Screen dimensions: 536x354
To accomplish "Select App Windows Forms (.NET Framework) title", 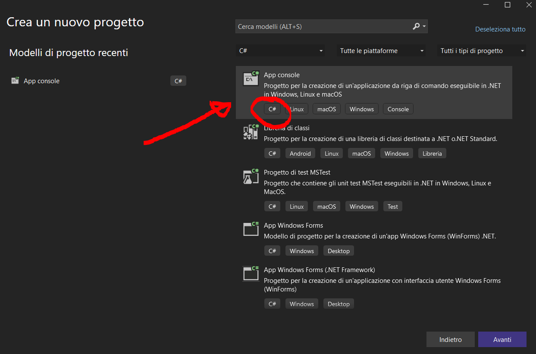I will click(x=320, y=270).
